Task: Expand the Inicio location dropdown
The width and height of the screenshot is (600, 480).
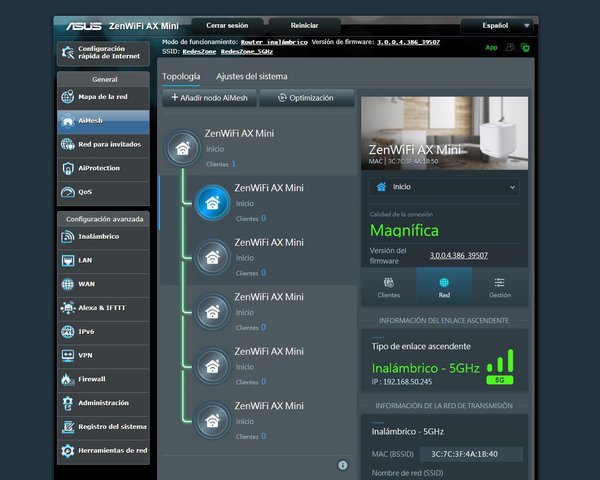Action: (x=444, y=187)
